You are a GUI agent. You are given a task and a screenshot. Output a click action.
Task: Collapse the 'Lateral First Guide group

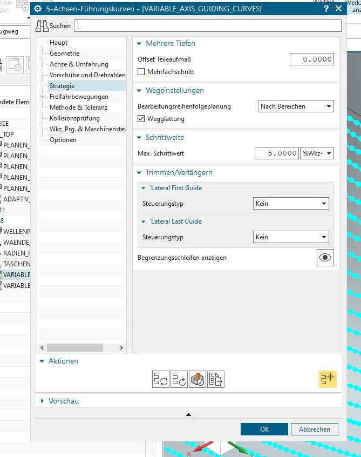coord(143,188)
